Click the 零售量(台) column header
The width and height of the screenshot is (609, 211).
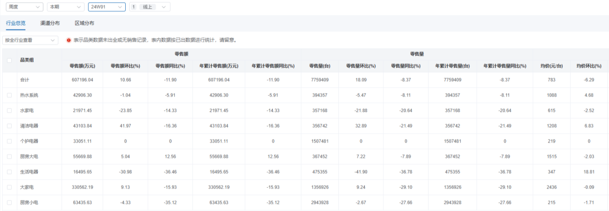[320, 66]
